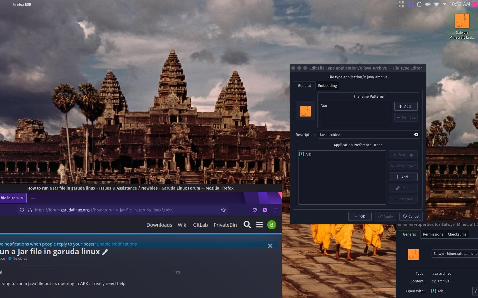
Task: Click the Enable Notifications link
Action: (117, 244)
